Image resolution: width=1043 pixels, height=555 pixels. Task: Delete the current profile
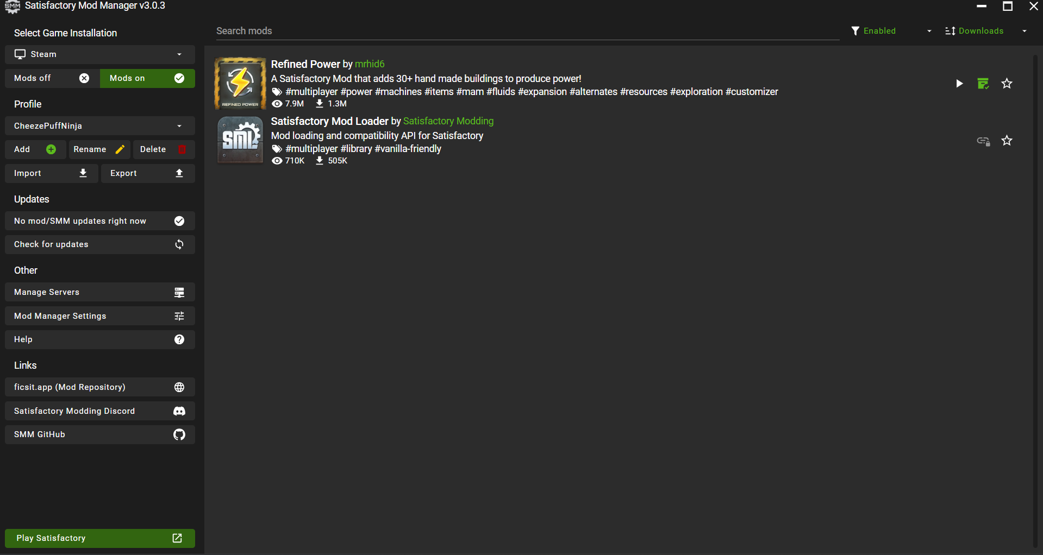click(x=164, y=149)
